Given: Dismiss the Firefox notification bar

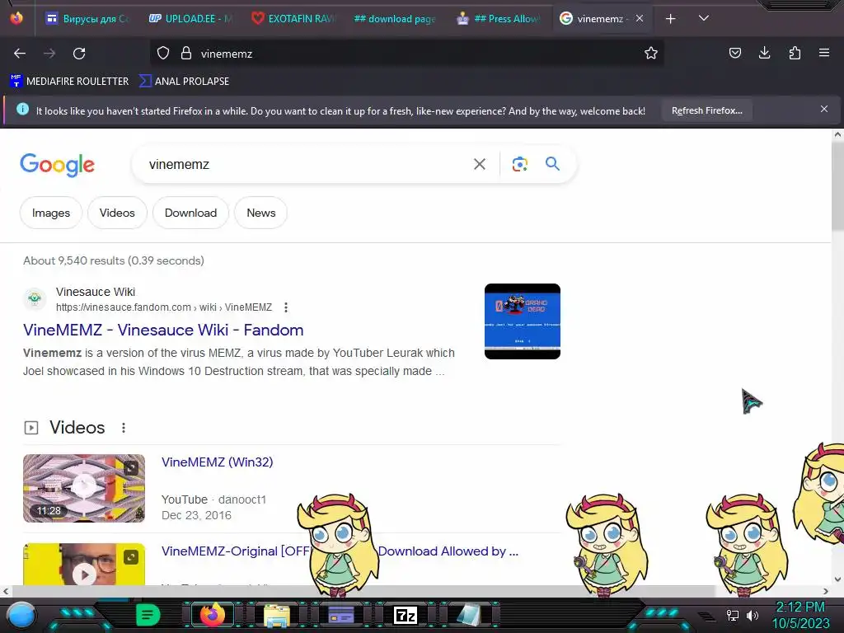Looking at the screenshot, I should [x=824, y=110].
